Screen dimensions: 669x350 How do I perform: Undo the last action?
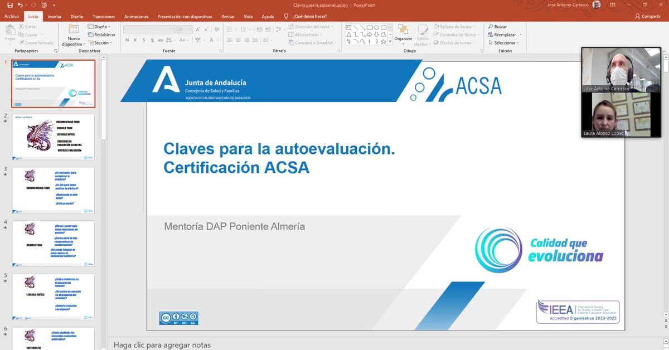click(20, 5)
